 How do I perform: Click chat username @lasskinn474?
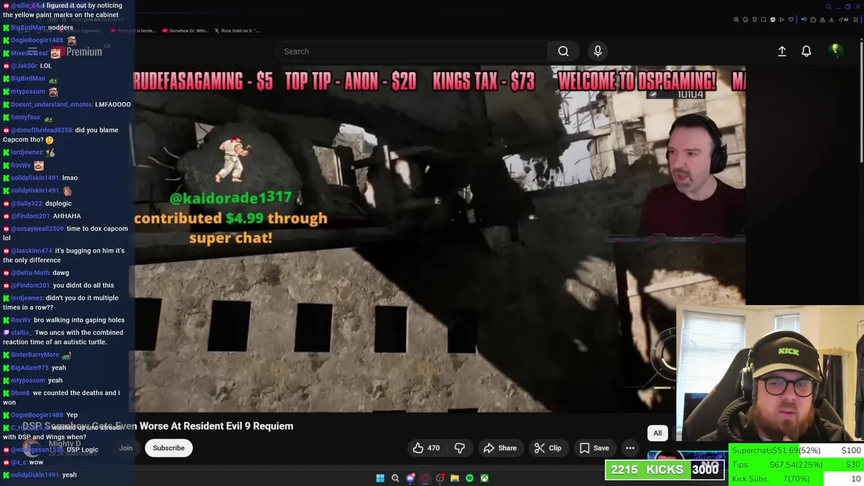31,251
